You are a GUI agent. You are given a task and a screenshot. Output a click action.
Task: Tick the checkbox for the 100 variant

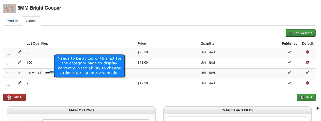[9, 63]
